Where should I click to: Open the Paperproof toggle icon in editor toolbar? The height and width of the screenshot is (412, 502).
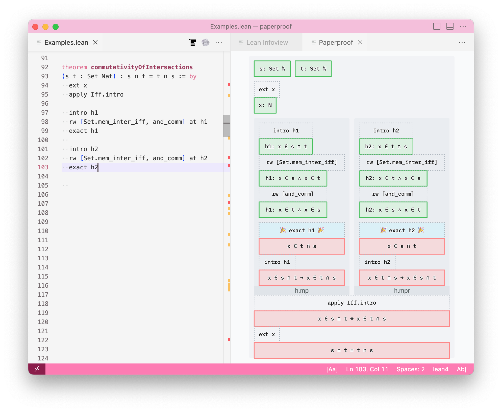tap(192, 42)
